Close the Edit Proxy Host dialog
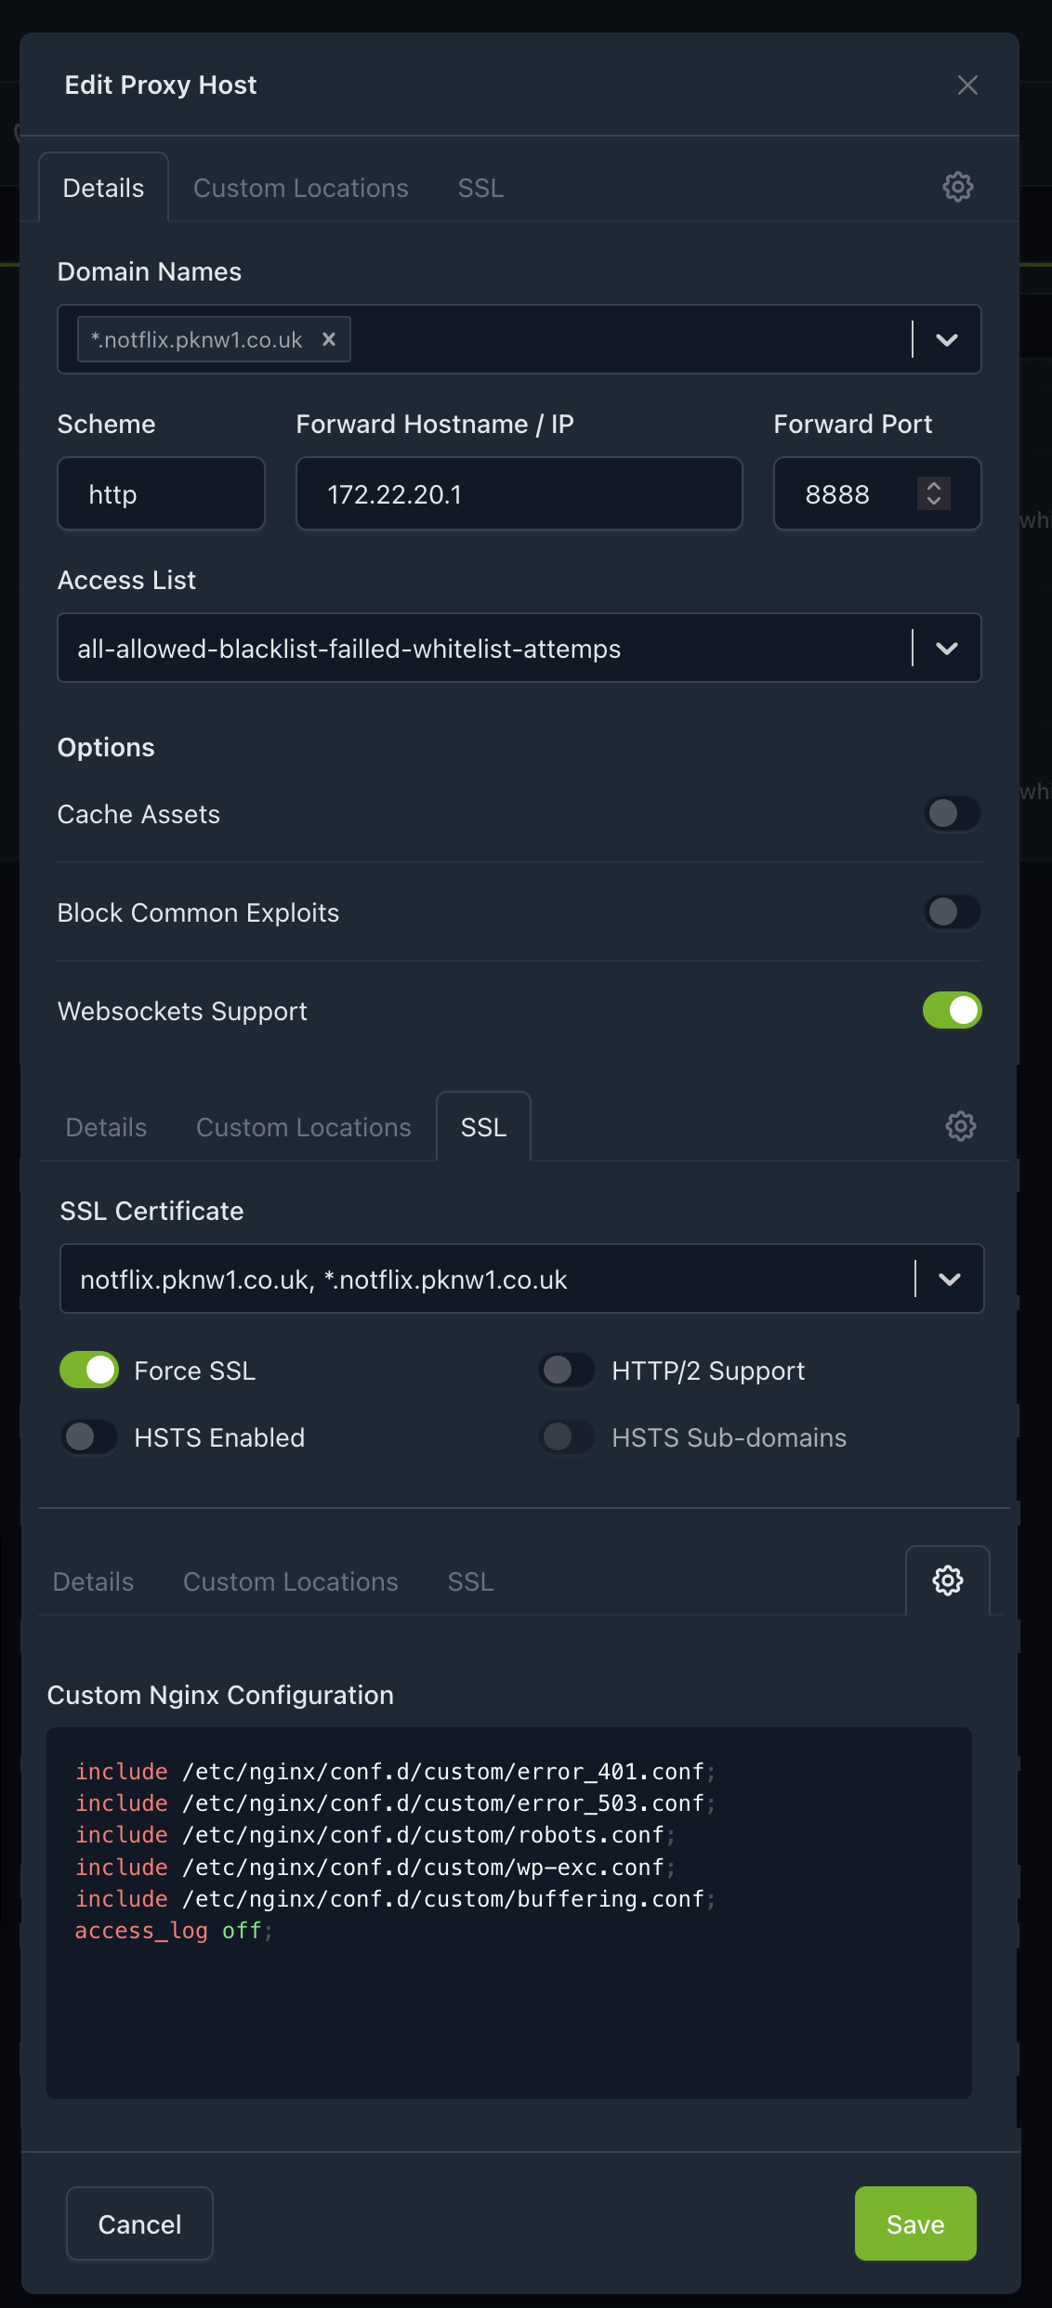 pos(967,85)
